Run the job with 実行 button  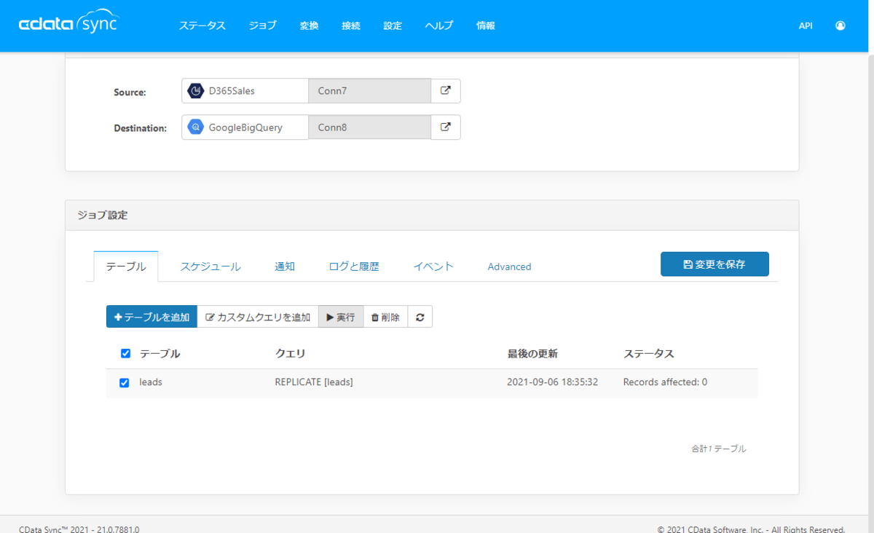(x=341, y=317)
